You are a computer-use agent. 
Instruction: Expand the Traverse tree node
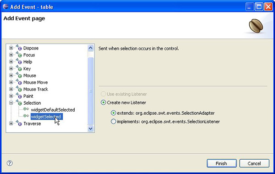click(x=11, y=123)
